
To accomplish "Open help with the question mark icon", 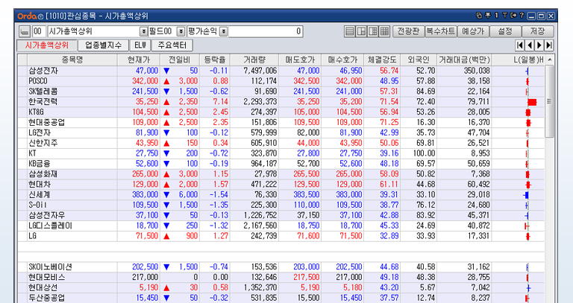I will coord(522,16).
